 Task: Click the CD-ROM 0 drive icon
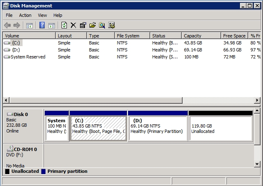click(x=10, y=149)
